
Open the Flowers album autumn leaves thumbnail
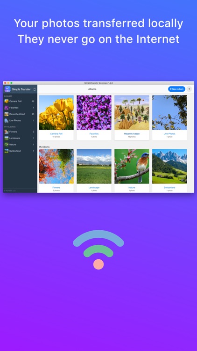pyautogui.click(x=56, y=166)
